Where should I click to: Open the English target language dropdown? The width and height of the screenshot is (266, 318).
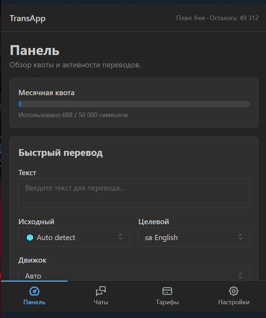tap(194, 237)
